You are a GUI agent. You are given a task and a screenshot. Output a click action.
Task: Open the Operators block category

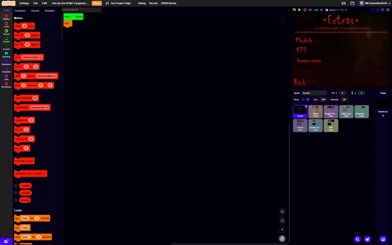click(6, 62)
